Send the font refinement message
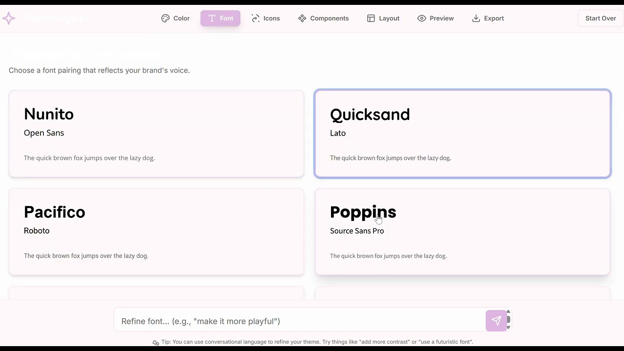 coord(496,321)
